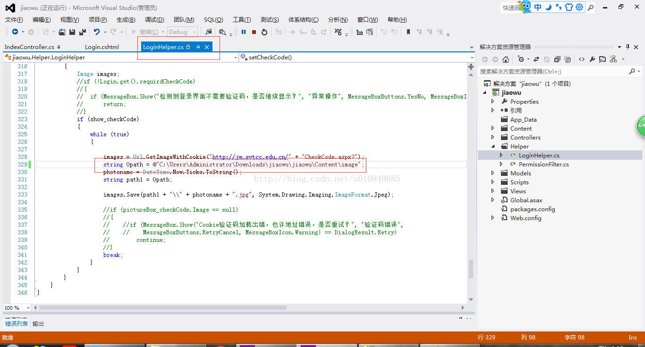
Task: Click the jw.svtcc.edu.cn URL in code
Action: pos(250,157)
